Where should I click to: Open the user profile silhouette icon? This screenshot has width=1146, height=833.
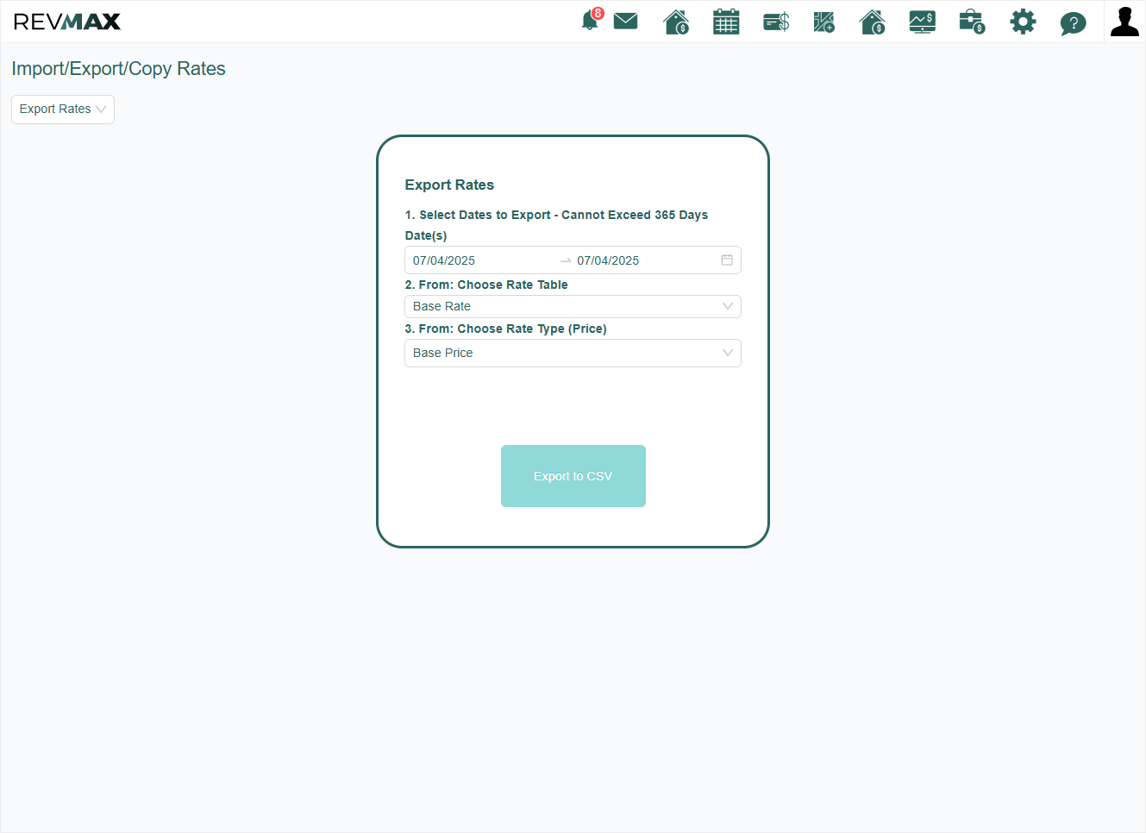coord(1124,22)
